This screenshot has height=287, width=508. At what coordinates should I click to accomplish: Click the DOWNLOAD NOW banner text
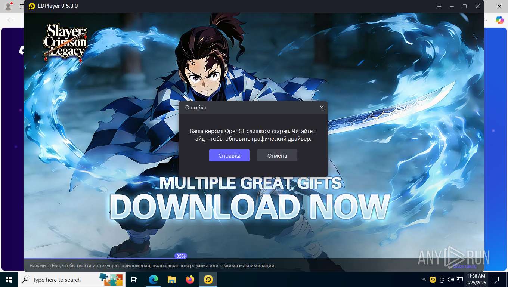click(250, 207)
